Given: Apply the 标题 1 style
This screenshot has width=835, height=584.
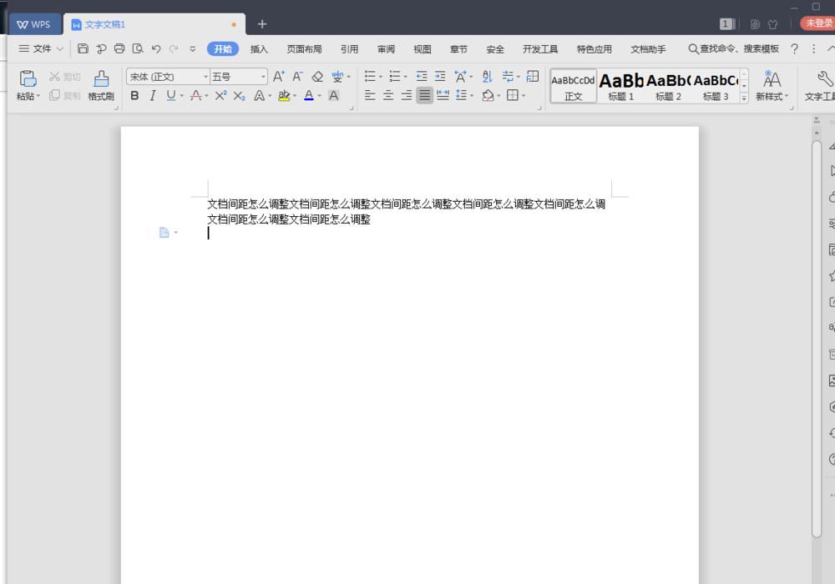Looking at the screenshot, I should click(621, 86).
